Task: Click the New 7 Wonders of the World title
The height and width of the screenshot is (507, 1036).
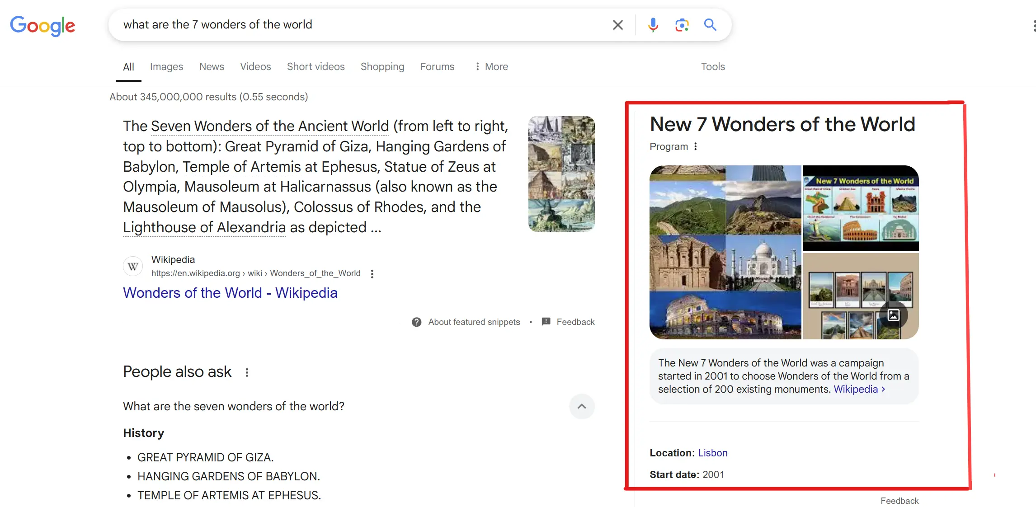Action: (x=782, y=124)
